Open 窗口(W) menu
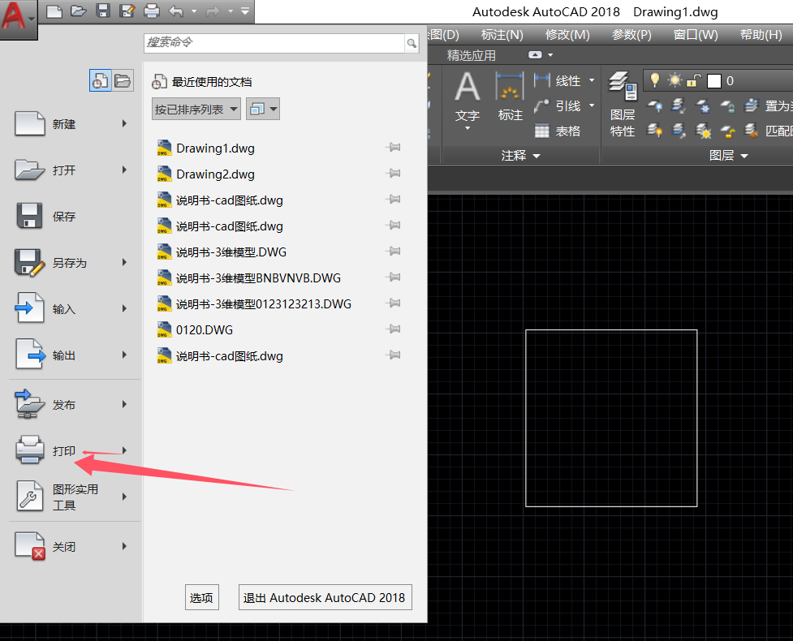The image size is (793, 641). point(696,35)
